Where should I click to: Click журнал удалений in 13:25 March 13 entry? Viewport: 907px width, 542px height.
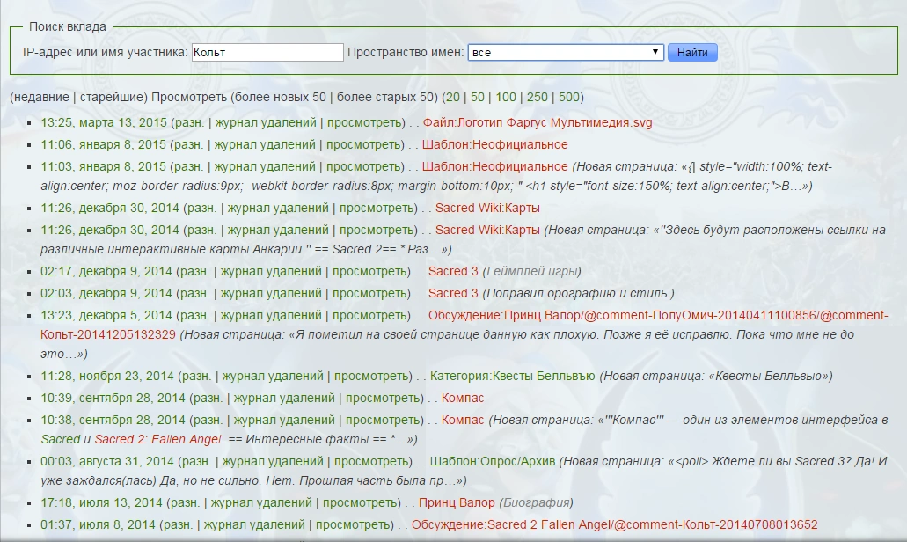tap(266, 122)
